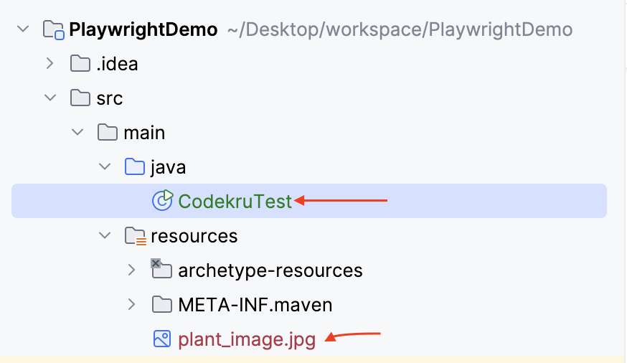Click the CodekruTest runnable class icon

click(x=162, y=200)
